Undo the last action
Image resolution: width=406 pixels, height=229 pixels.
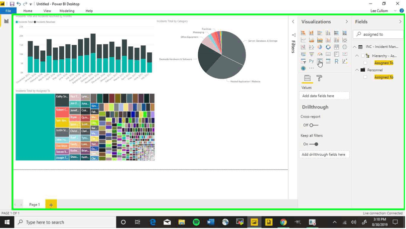[x=18, y=4]
